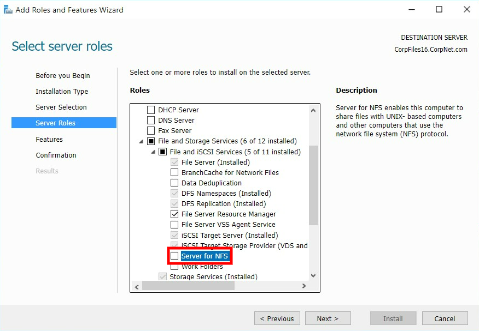The image size is (479, 331).
Task: Go to the Server Selection step
Action: click(62, 107)
